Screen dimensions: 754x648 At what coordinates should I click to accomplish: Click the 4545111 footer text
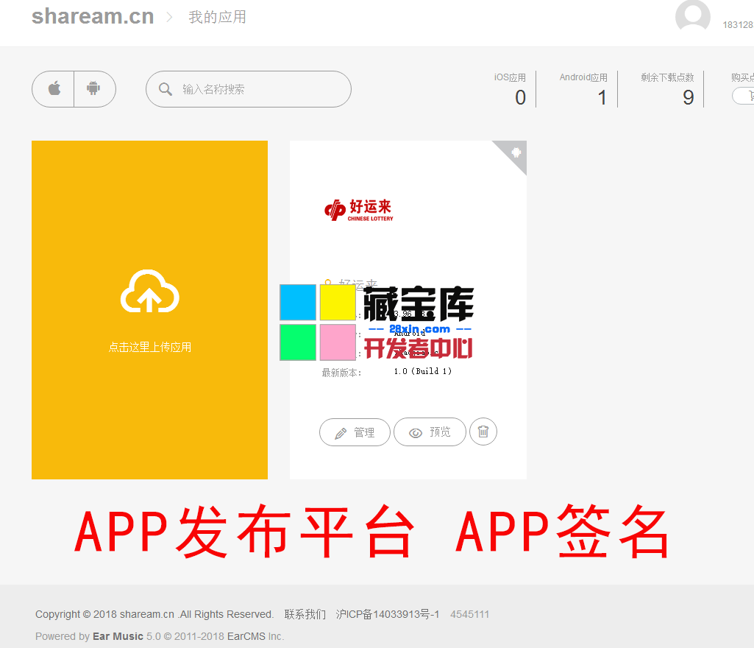point(470,614)
